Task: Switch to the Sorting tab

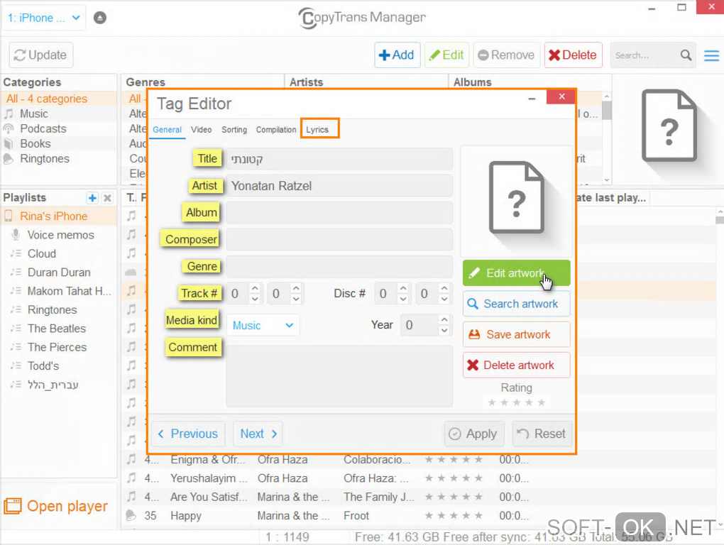Action: (234, 130)
